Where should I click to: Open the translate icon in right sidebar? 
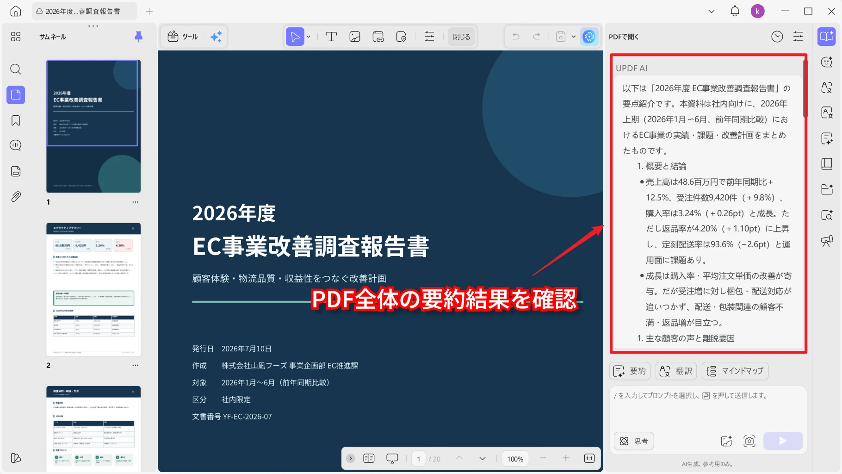tap(827, 87)
